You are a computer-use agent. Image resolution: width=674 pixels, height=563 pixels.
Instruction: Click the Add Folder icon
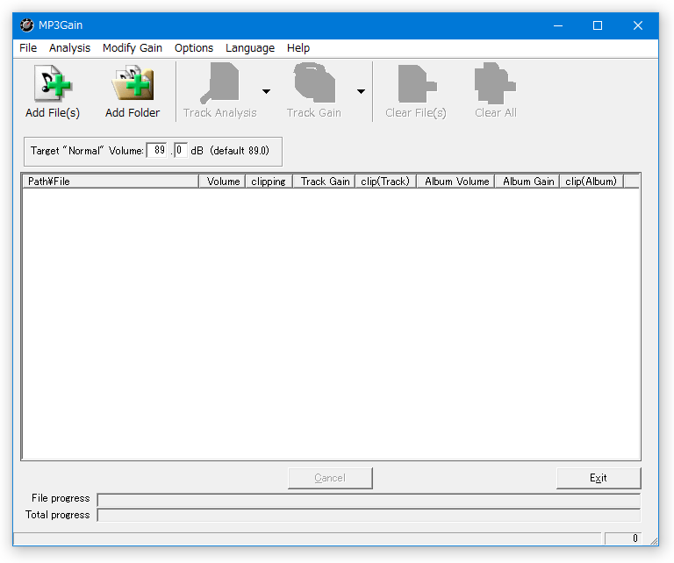tap(133, 83)
